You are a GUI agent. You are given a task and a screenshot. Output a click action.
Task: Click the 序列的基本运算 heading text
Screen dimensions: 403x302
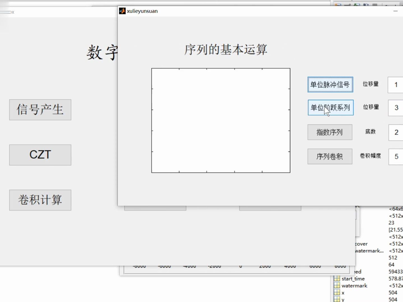[x=226, y=49]
